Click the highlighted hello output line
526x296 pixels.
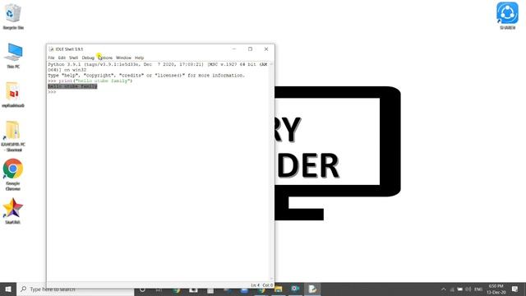click(72, 86)
